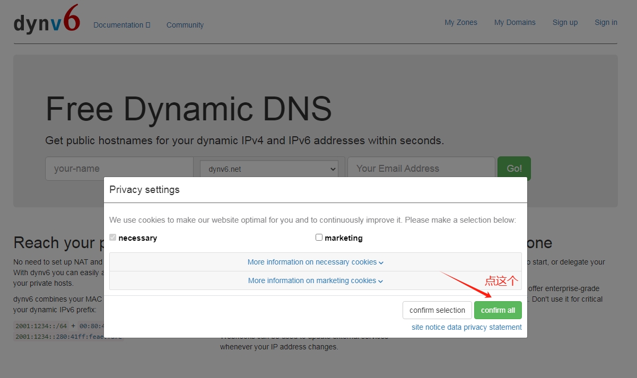The width and height of the screenshot is (637, 378).
Task: Open the data privacy statement link
Action: pyautogui.click(x=484, y=327)
